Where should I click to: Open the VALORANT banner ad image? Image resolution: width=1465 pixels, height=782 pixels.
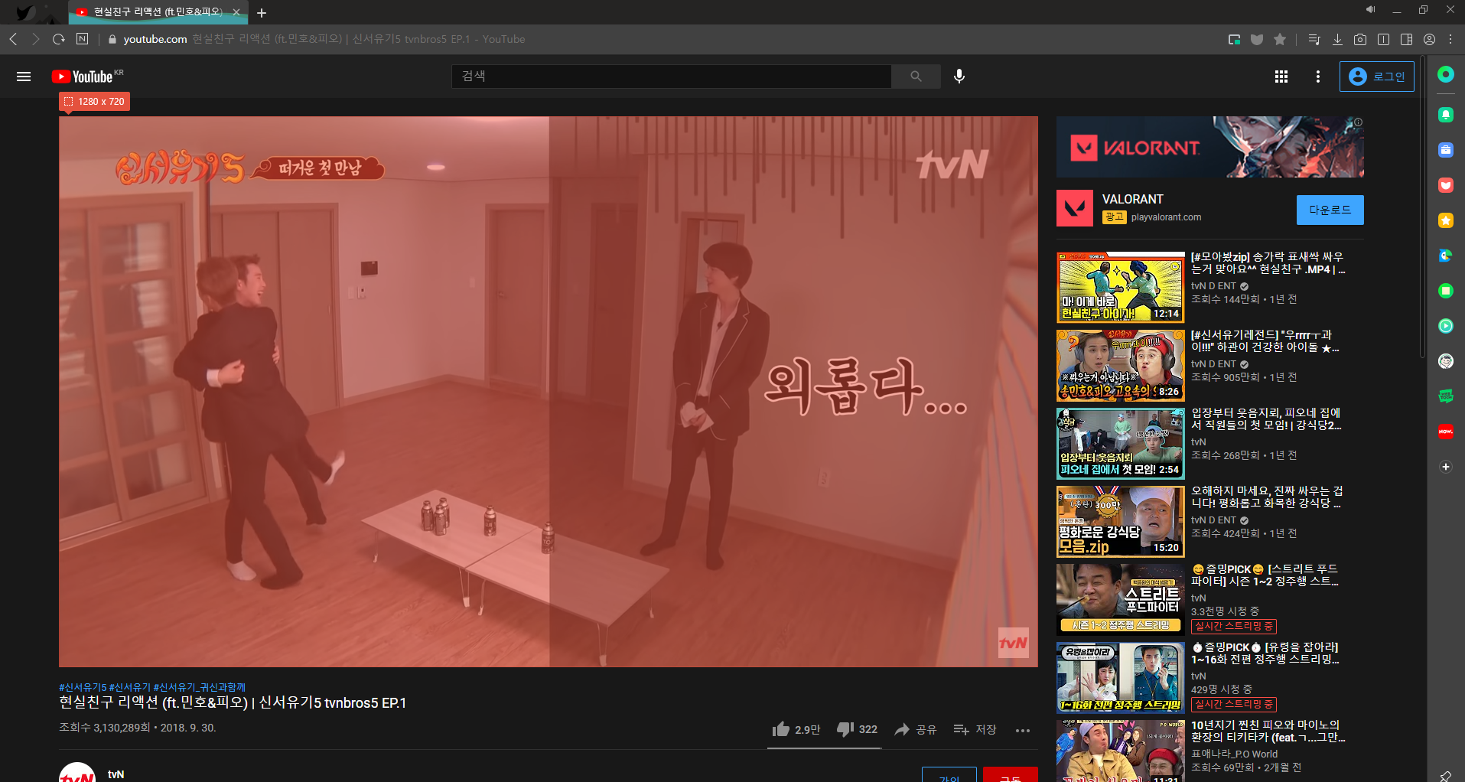coord(1209,147)
